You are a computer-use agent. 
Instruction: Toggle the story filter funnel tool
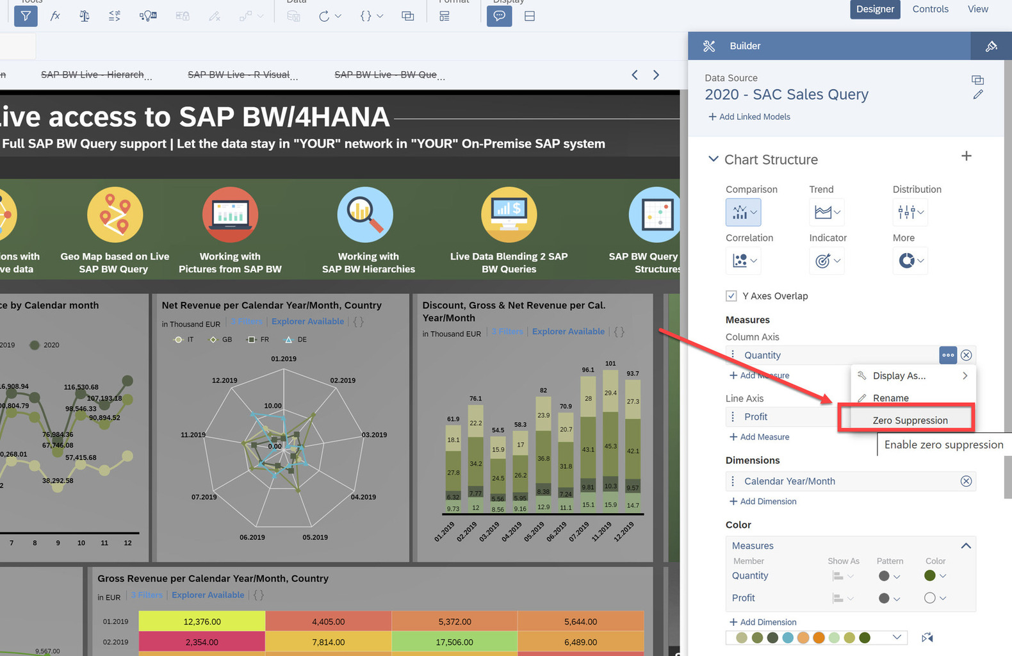tap(26, 16)
